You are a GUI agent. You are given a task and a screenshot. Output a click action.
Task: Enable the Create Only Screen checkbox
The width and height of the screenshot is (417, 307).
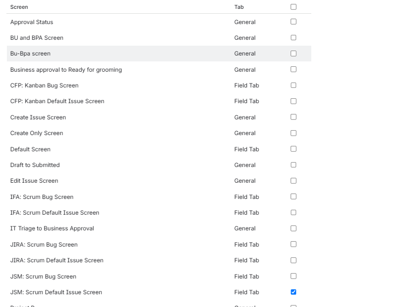click(294, 133)
